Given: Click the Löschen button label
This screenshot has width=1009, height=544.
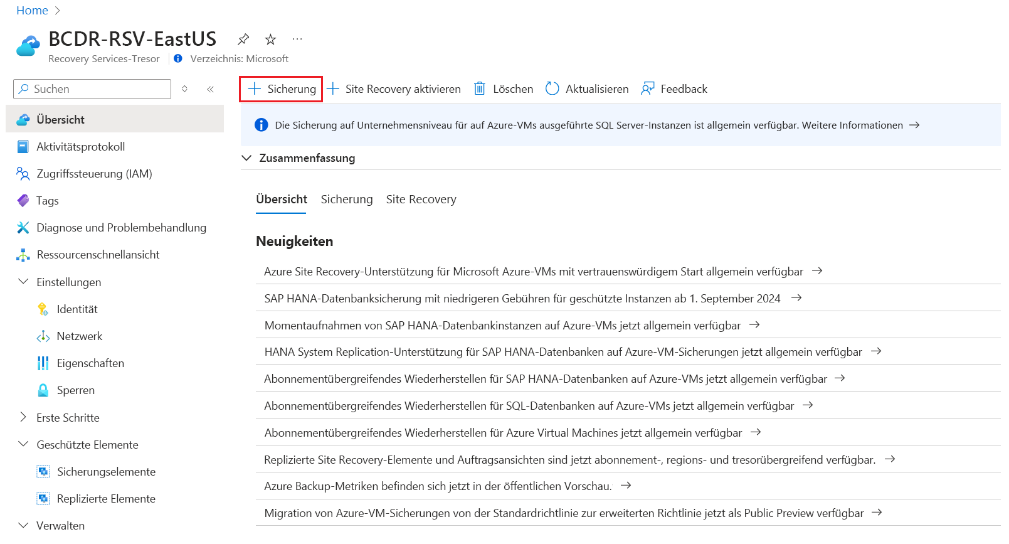Looking at the screenshot, I should click(x=513, y=89).
